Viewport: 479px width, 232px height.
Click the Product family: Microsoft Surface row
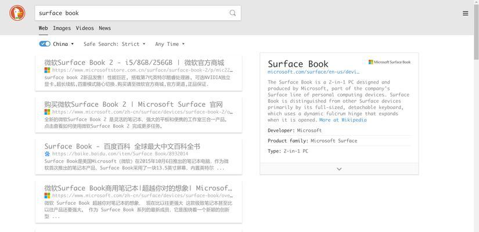[x=340, y=141]
